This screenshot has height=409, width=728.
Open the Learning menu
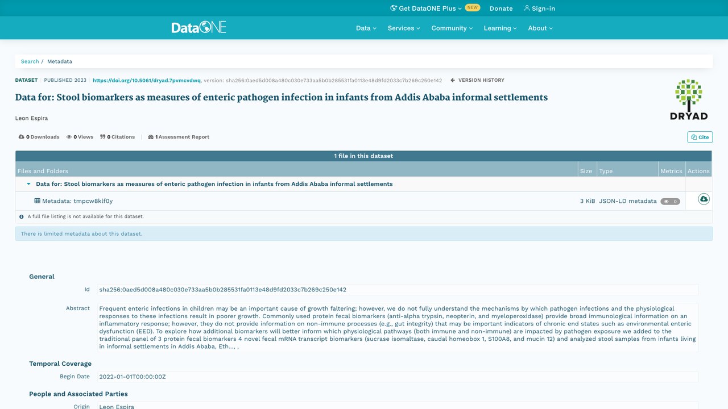(500, 28)
